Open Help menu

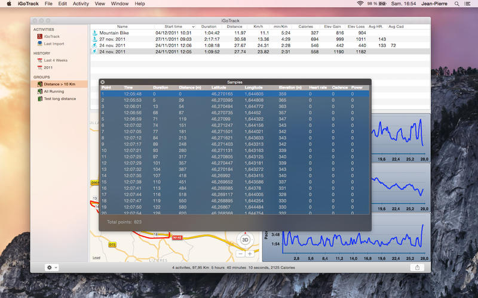(140, 4)
